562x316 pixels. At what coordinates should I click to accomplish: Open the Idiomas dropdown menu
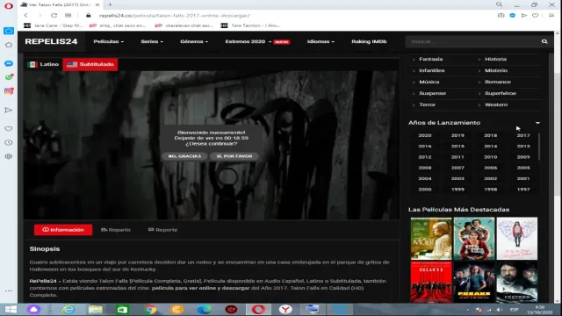(x=321, y=41)
